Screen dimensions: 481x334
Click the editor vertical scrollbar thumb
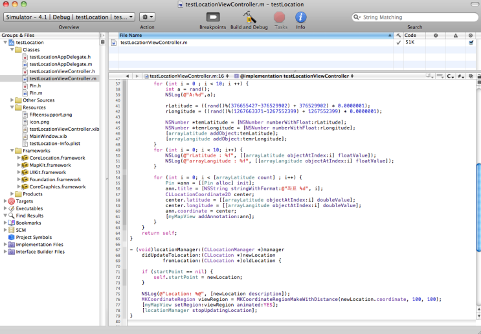coord(478,208)
